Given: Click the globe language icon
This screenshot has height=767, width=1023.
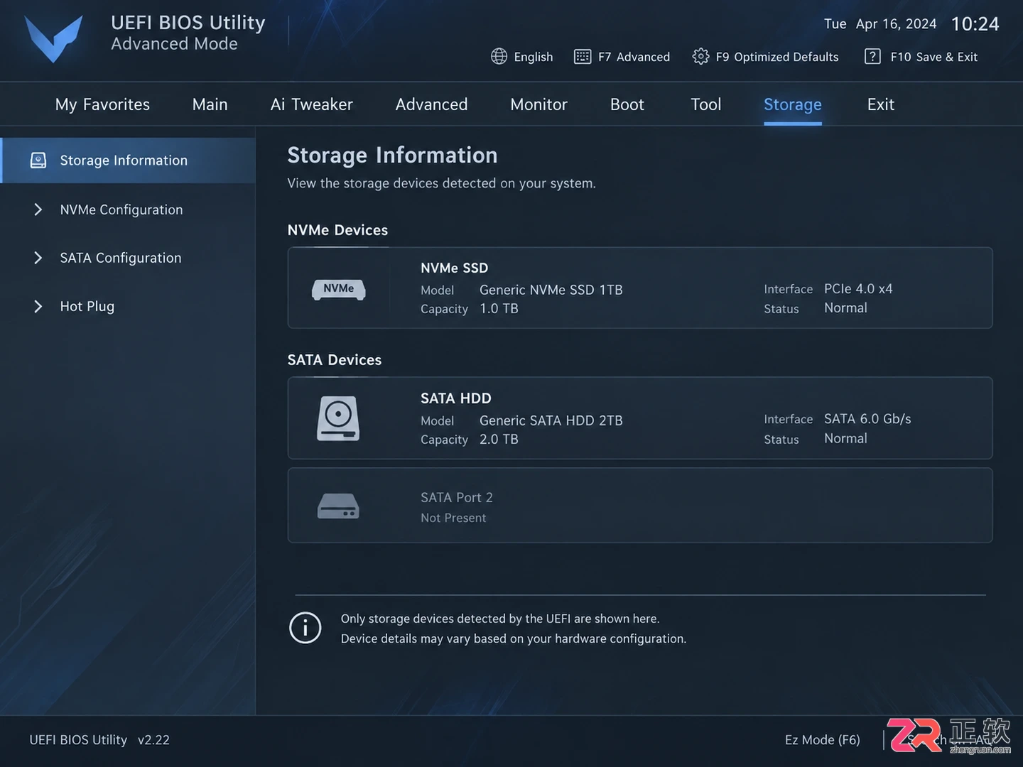Looking at the screenshot, I should pos(499,56).
